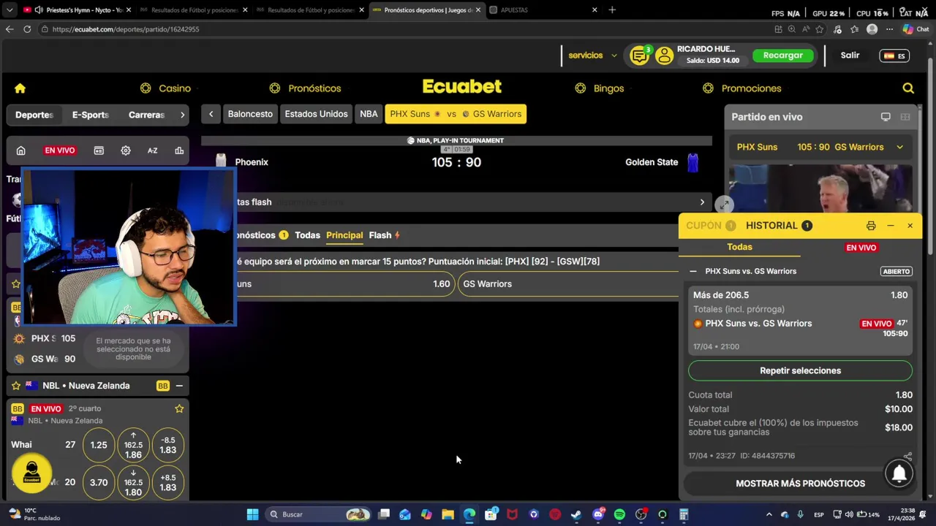
Task: Click Salir to log out
Action: pos(850,56)
